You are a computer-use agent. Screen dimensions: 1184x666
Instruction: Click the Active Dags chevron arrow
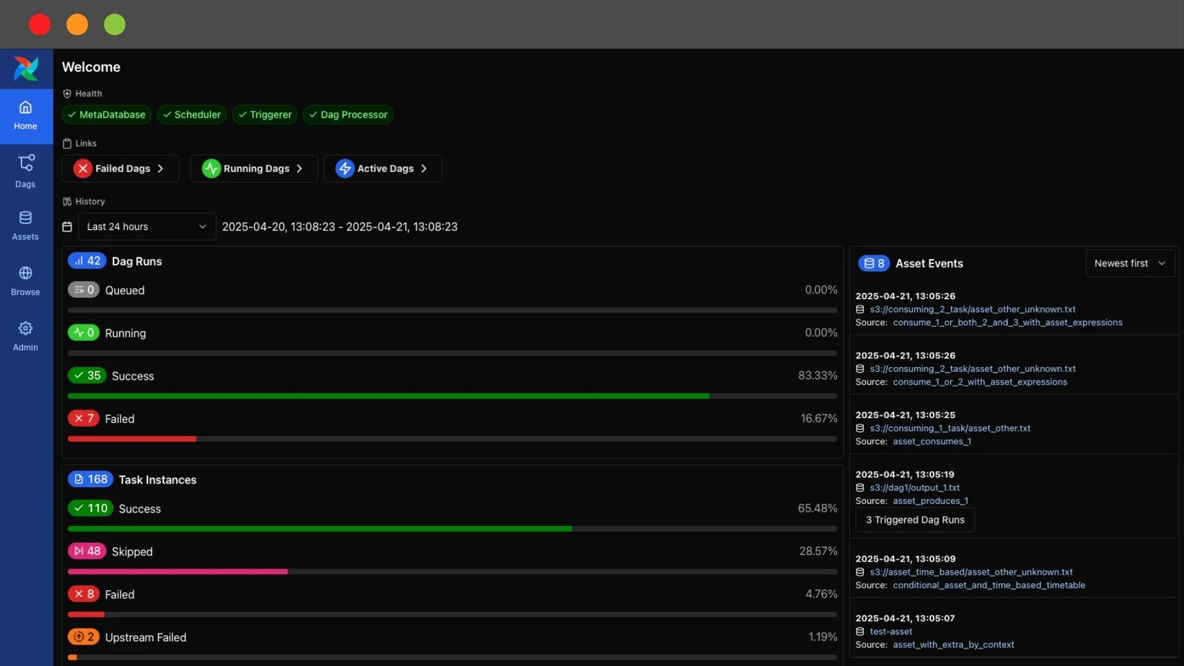(x=424, y=168)
